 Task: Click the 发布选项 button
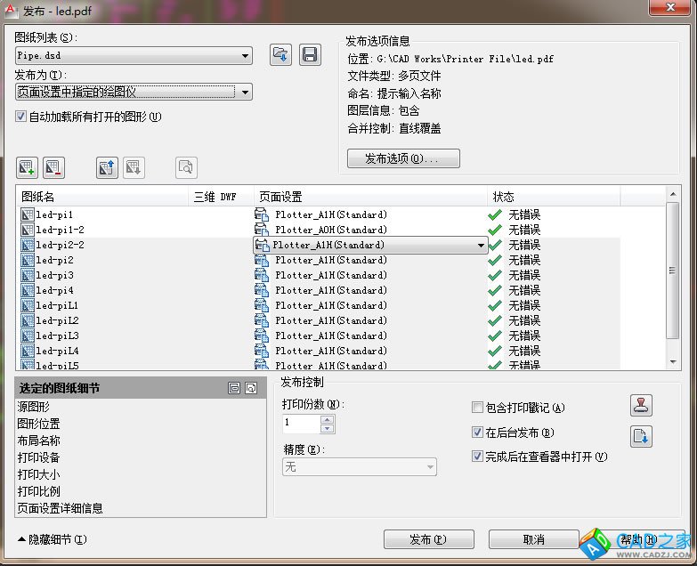point(403,158)
